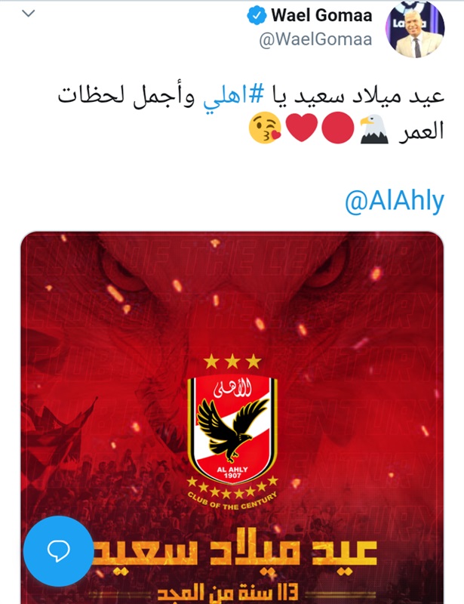The image size is (464, 604).
Task: Open Wael Gomaa's profile via display name
Action: 321,15
